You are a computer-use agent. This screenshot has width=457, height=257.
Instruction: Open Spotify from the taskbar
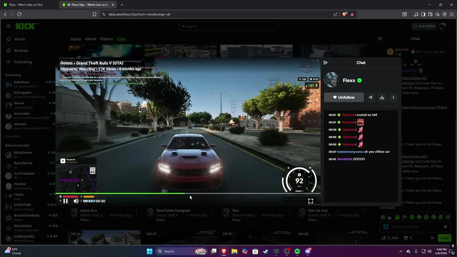(297, 251)
